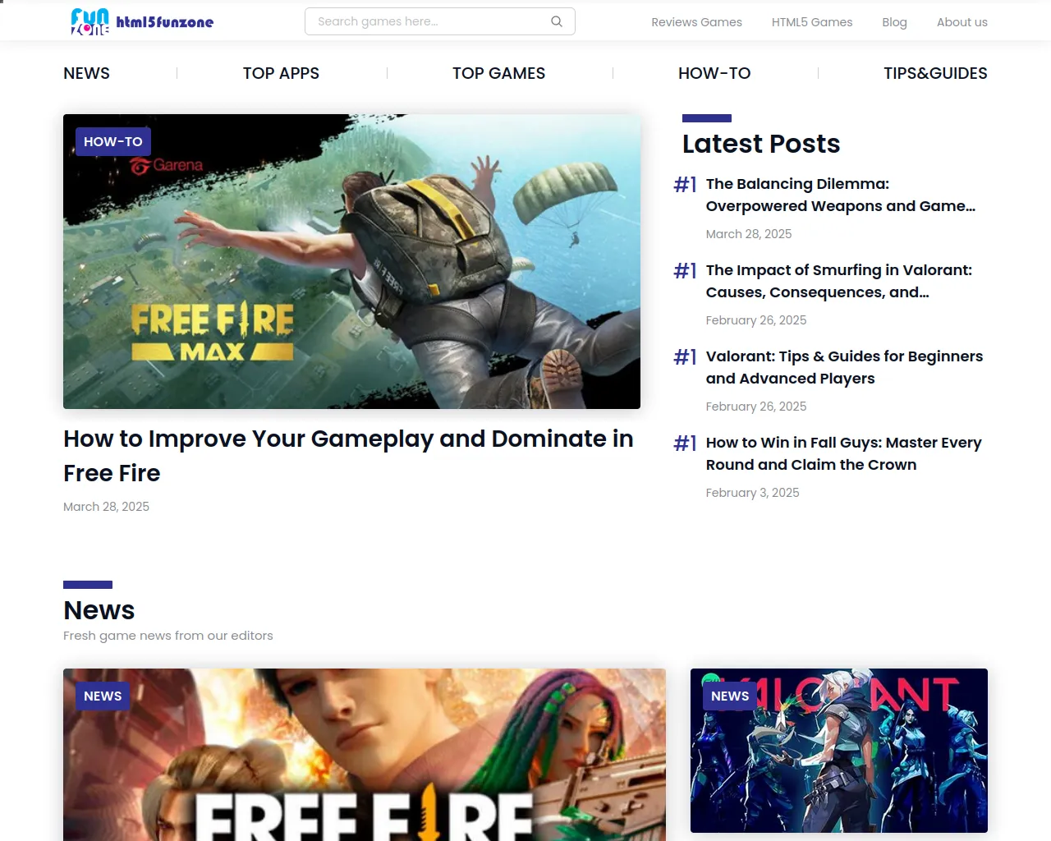The height and width of the screenshot is (841, 1051).
Task: Click NEWS badge on Valorant thumbnail
Action: point(730,696)
